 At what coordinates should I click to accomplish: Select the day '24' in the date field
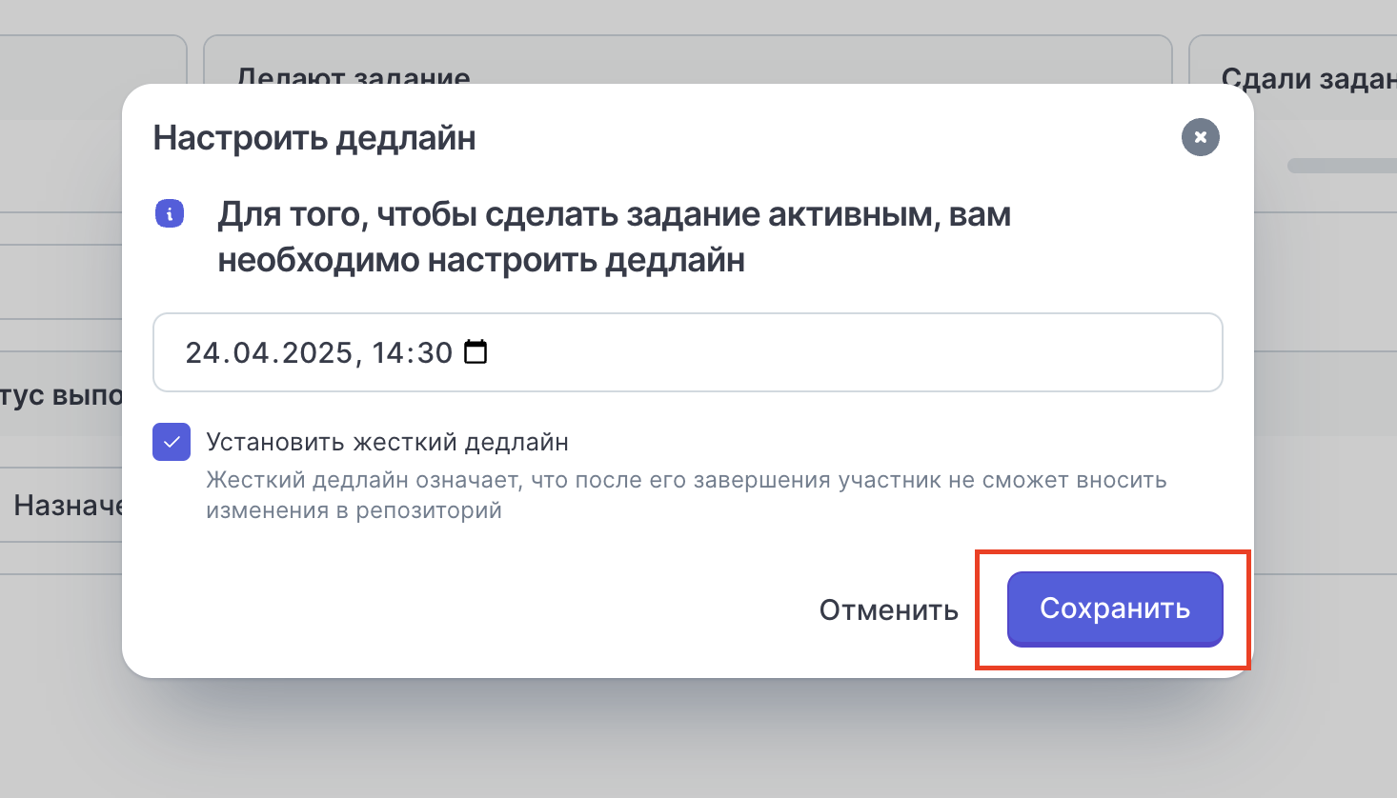coord(203,352)
